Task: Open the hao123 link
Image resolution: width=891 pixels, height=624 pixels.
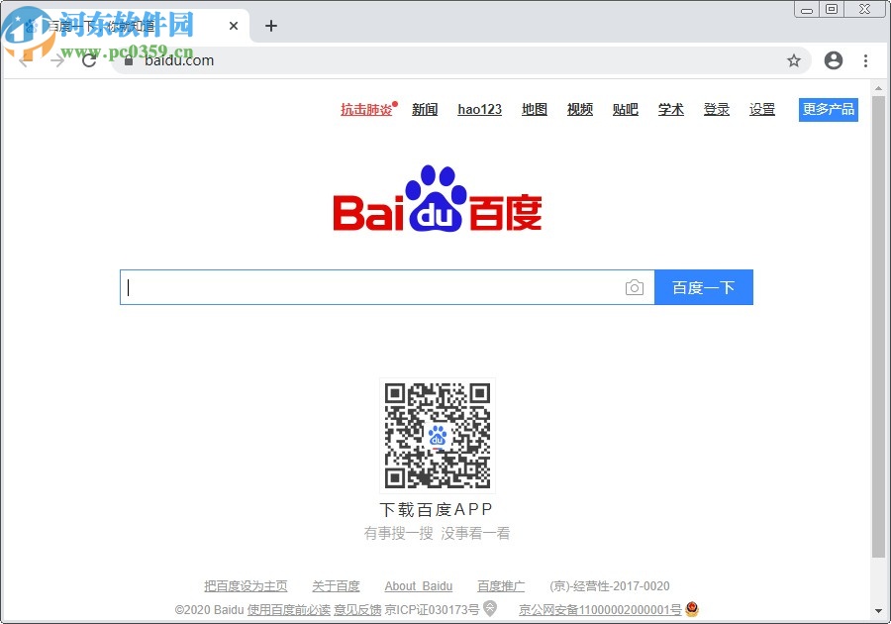Action: (479, 109)
